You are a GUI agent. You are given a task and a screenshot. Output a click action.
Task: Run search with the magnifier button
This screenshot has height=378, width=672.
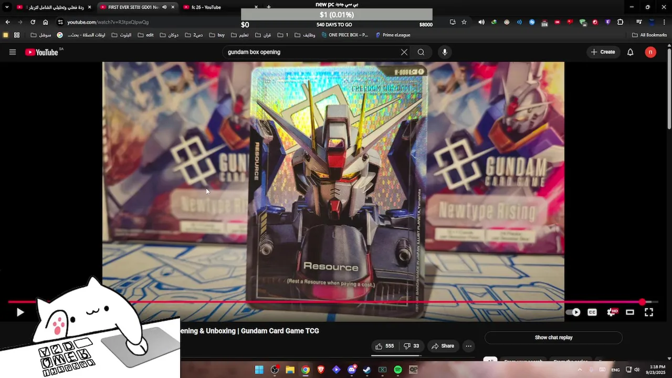[x=421, y=52]
